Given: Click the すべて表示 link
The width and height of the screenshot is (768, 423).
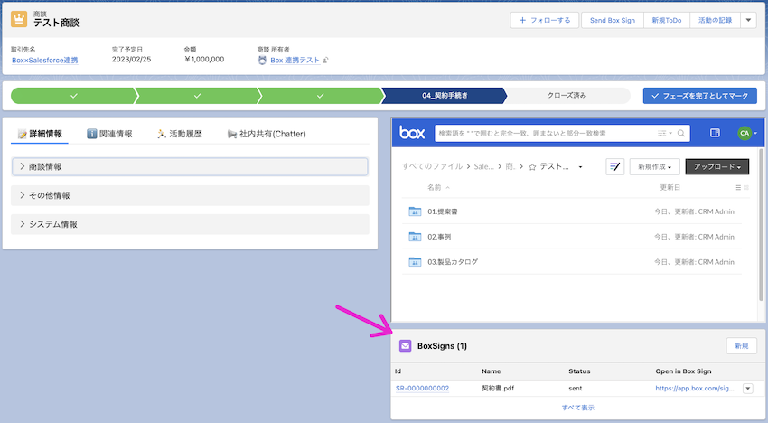Looking at the screenshot, I should tap(578, 408).
